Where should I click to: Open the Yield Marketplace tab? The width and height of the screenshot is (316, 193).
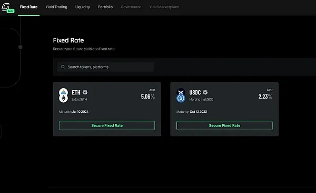[164, 7]
